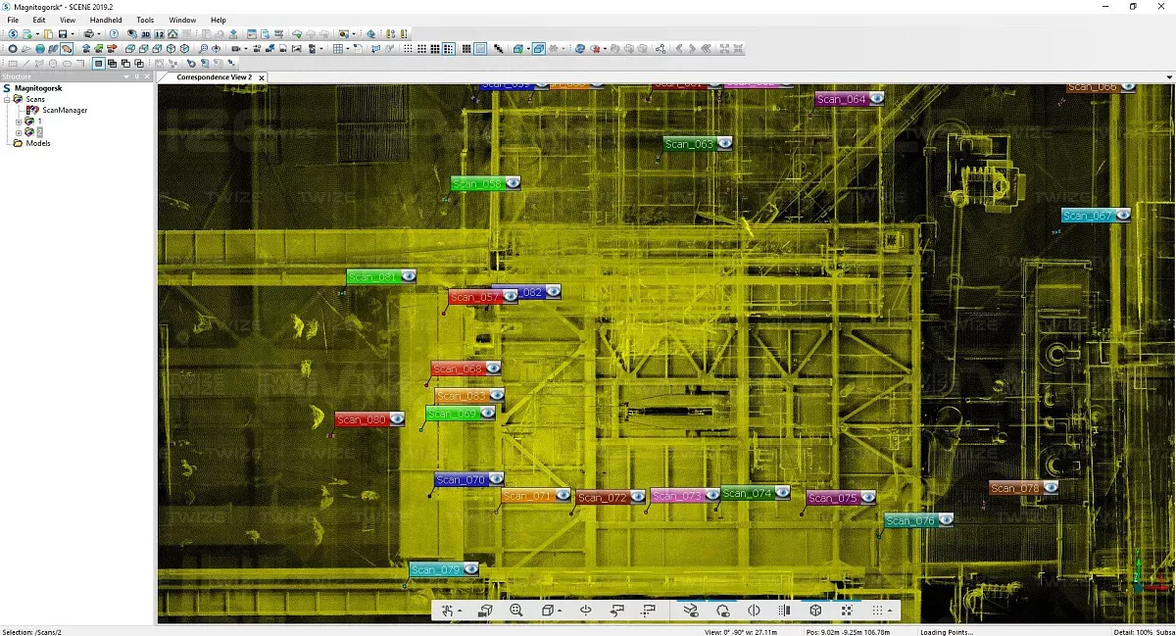Image resolution: width=1176 pixels, height=636 pixels.
Task: Click the share icon in the toolbar
Action: 661,49
